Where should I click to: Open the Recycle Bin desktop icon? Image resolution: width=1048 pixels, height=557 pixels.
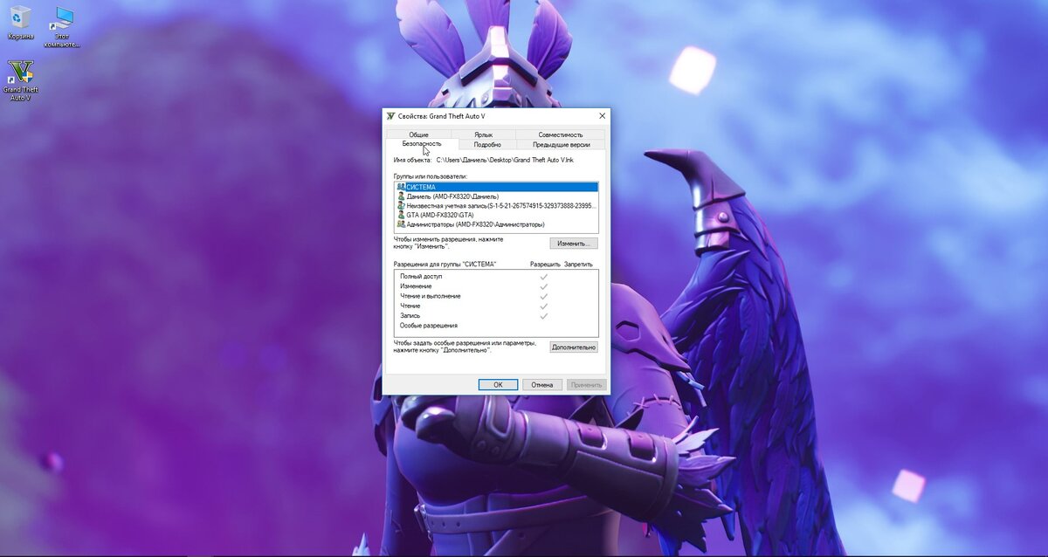[x=20, y=23]
